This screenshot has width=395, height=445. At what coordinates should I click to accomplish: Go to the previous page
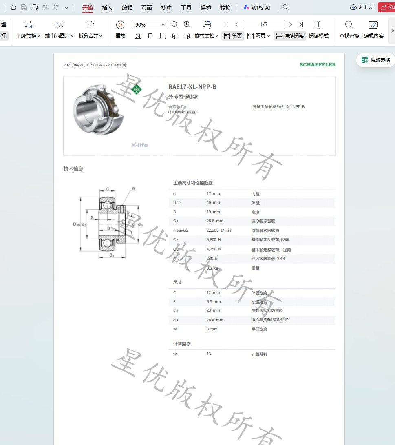point(237,25)
